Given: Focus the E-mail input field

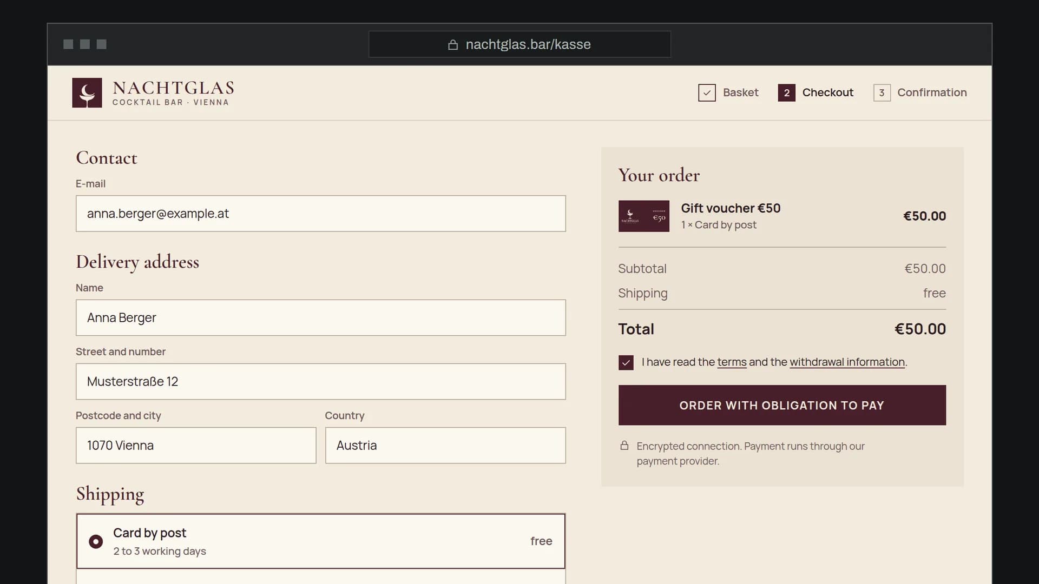Looking at the screenshot, I should point(321,214).
